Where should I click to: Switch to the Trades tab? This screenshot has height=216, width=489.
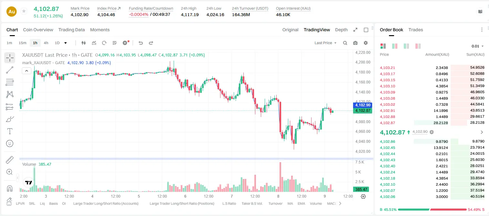pos(416,30)
